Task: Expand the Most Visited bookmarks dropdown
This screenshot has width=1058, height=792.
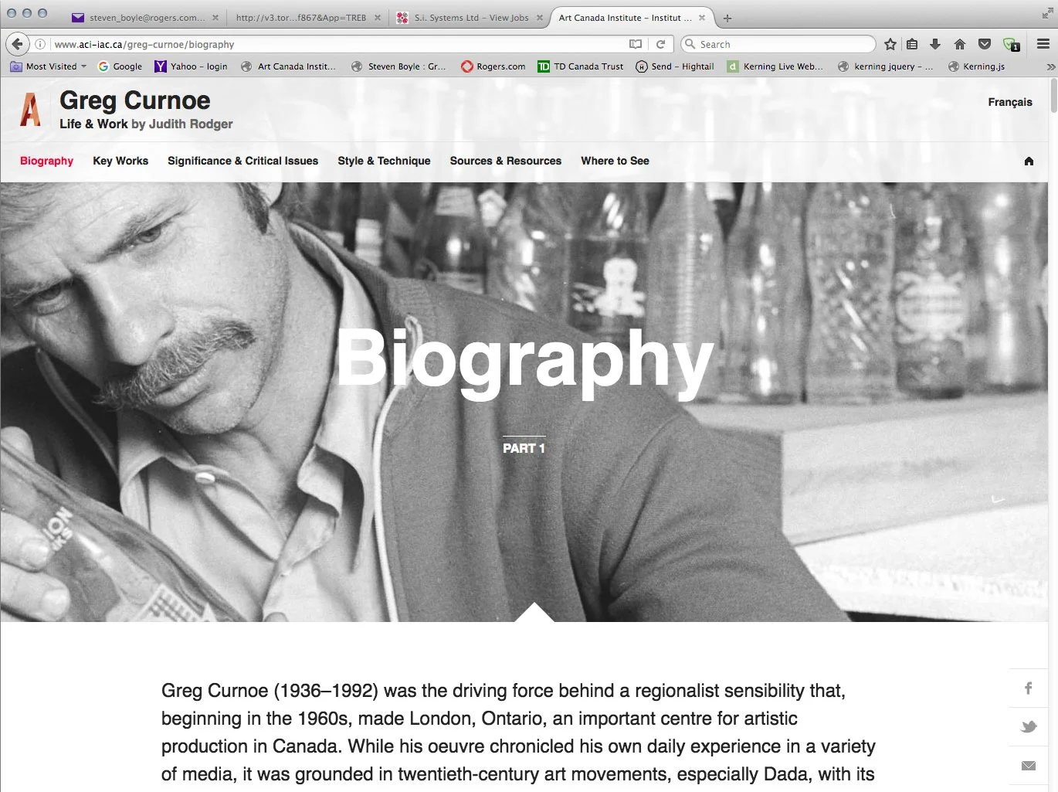Action: coord(49,66)
